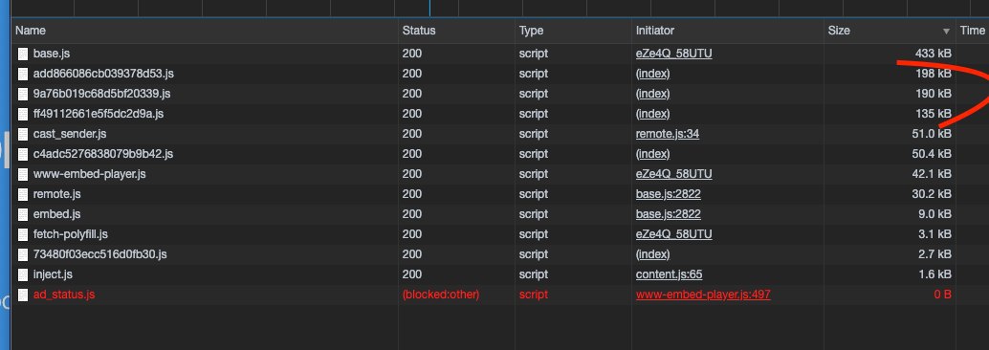989x350 pixels.
Task: Click the (blocked:other) status cell
Action: click(x=441, y=295)
